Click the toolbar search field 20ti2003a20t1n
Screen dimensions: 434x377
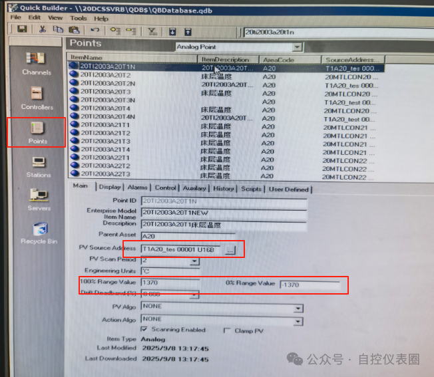(339, 33)
